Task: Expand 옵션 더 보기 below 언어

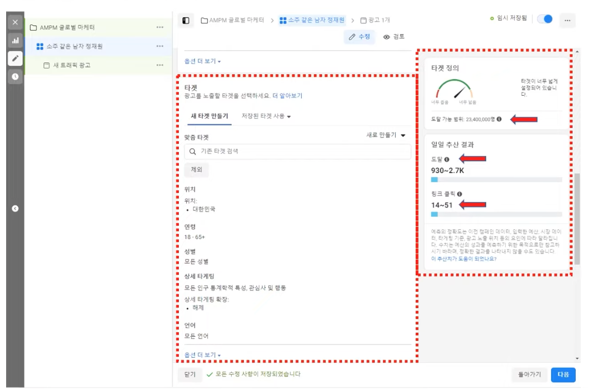Action: point(202,355)
